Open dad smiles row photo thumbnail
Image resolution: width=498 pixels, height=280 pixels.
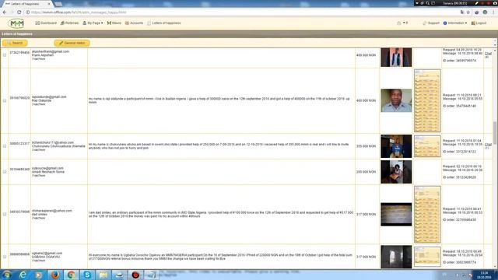[396, 215]
